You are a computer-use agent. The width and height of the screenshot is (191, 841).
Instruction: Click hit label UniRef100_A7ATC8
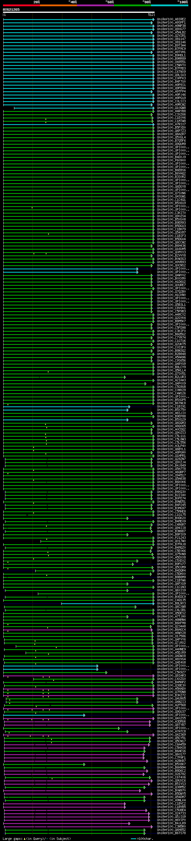click(171, 731)
